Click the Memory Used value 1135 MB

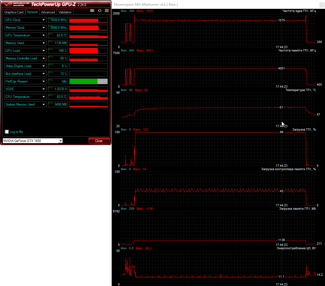[x=58, y=43]
